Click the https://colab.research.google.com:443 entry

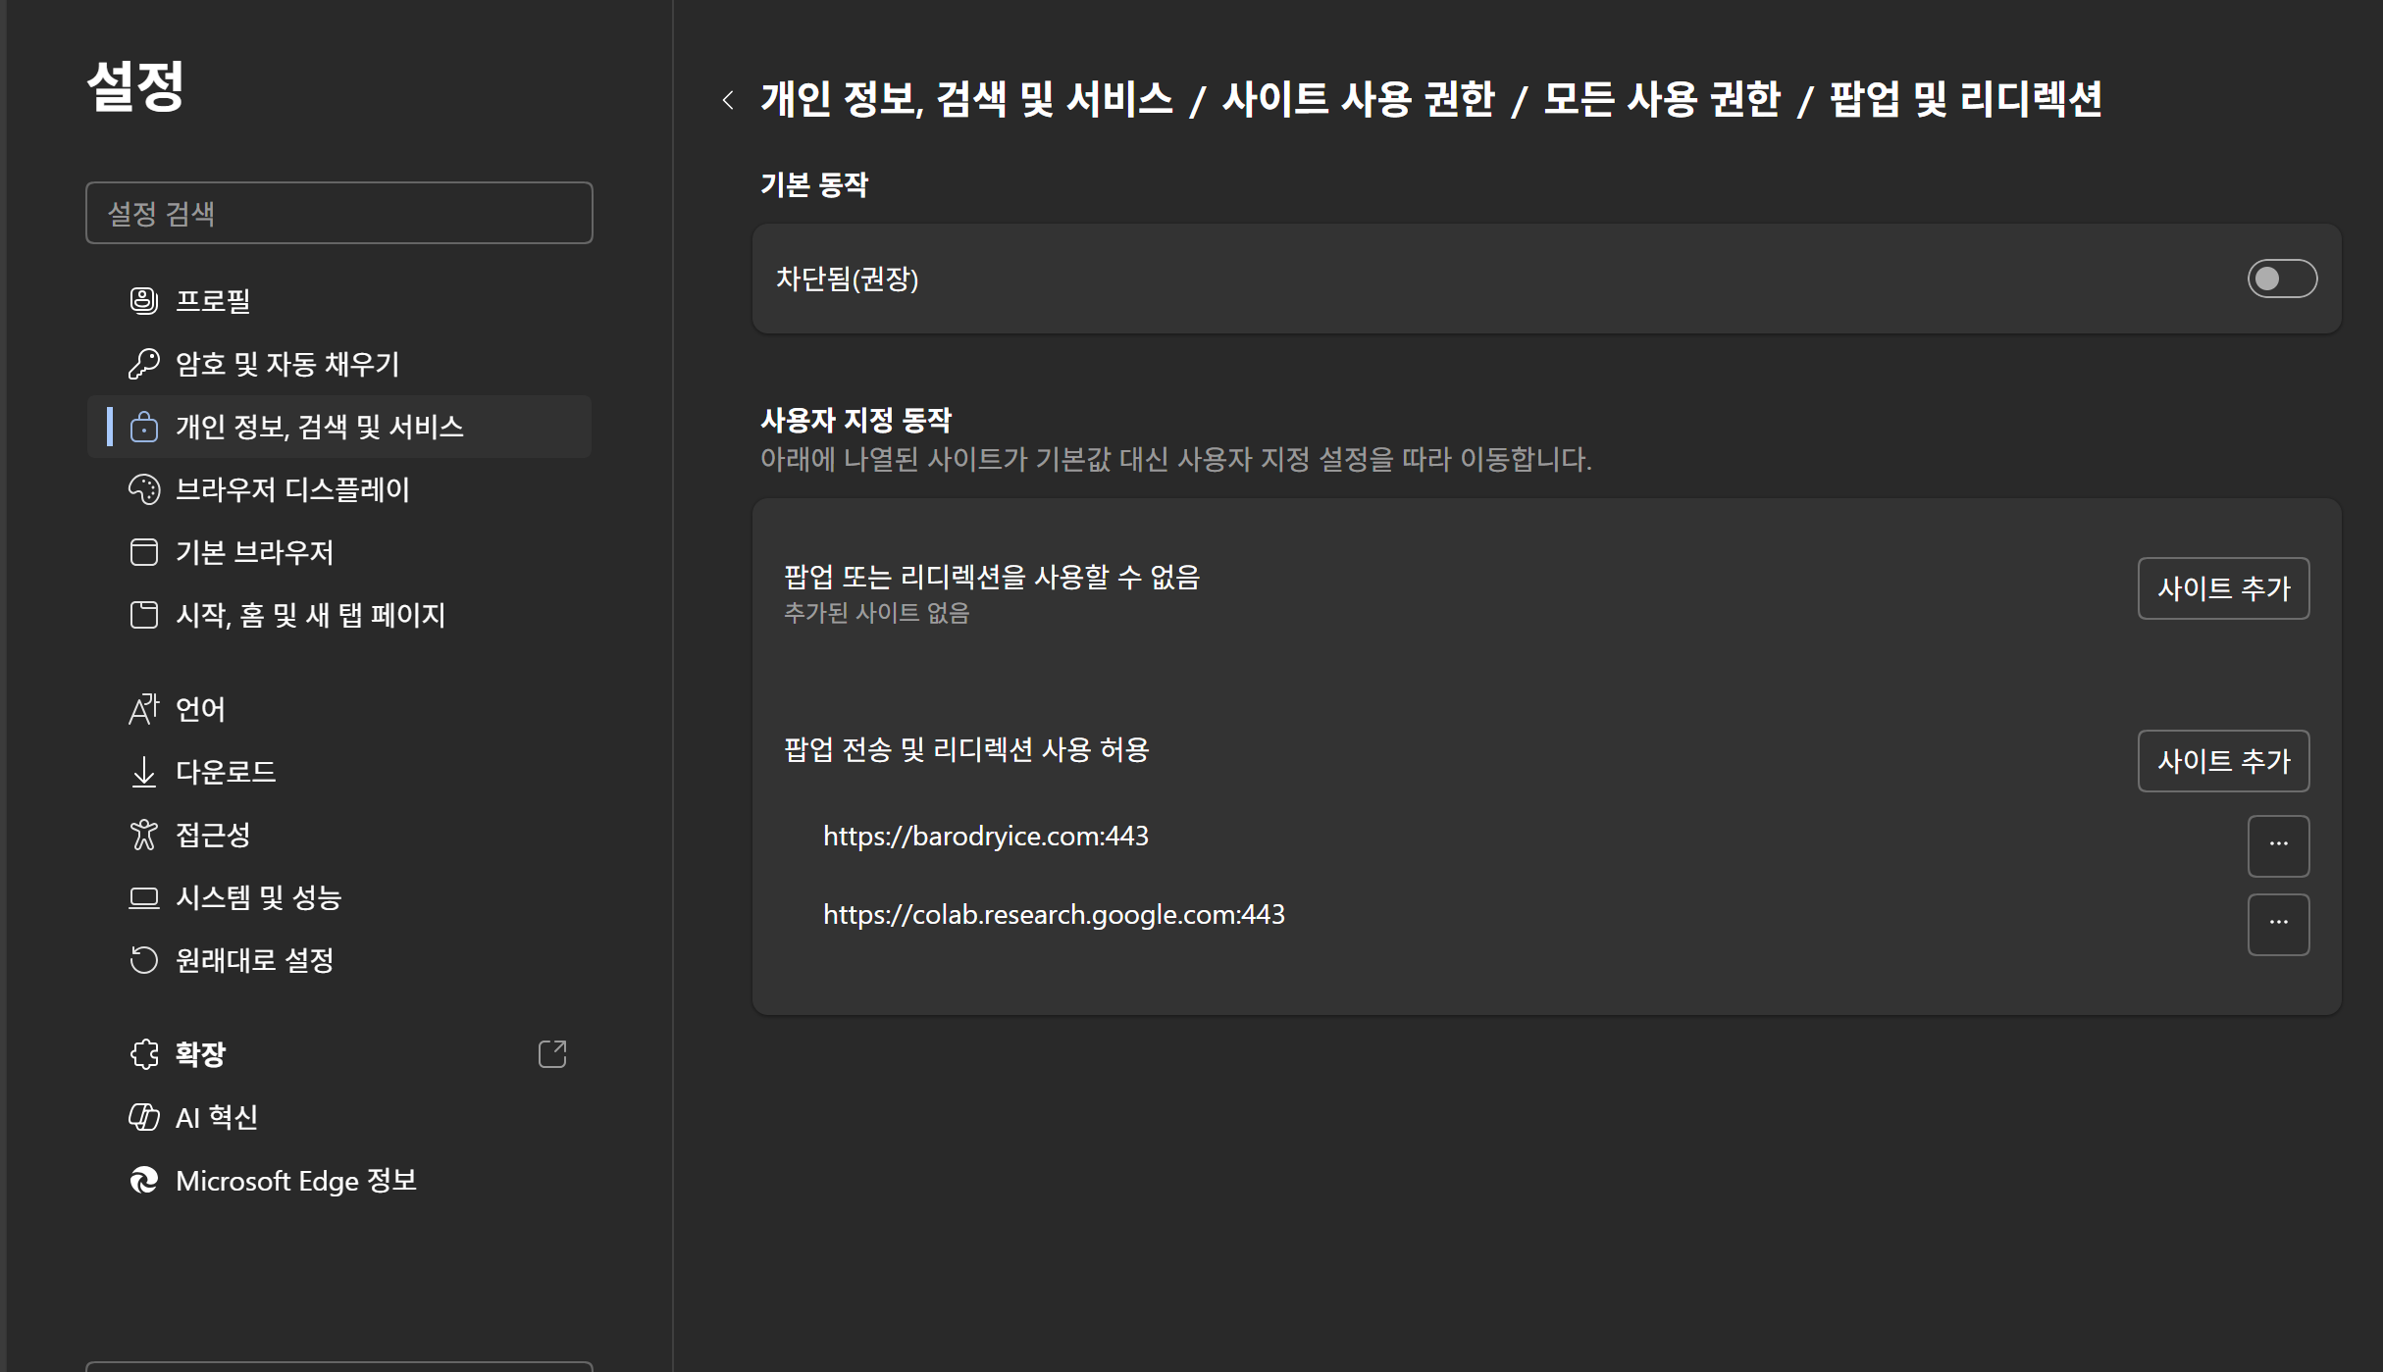1054,914
